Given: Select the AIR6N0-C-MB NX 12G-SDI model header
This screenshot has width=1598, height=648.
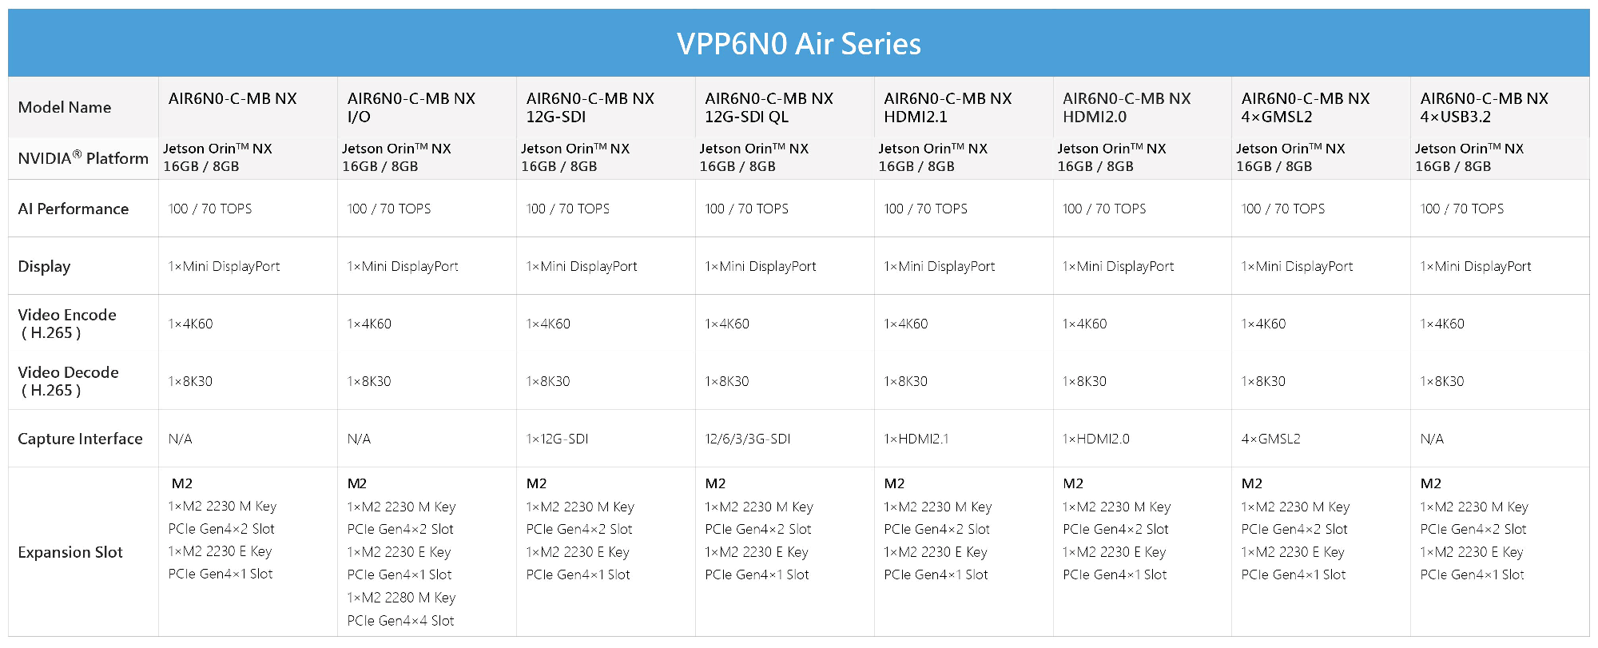Looking at the screenshot, I should tap(590, 107).
